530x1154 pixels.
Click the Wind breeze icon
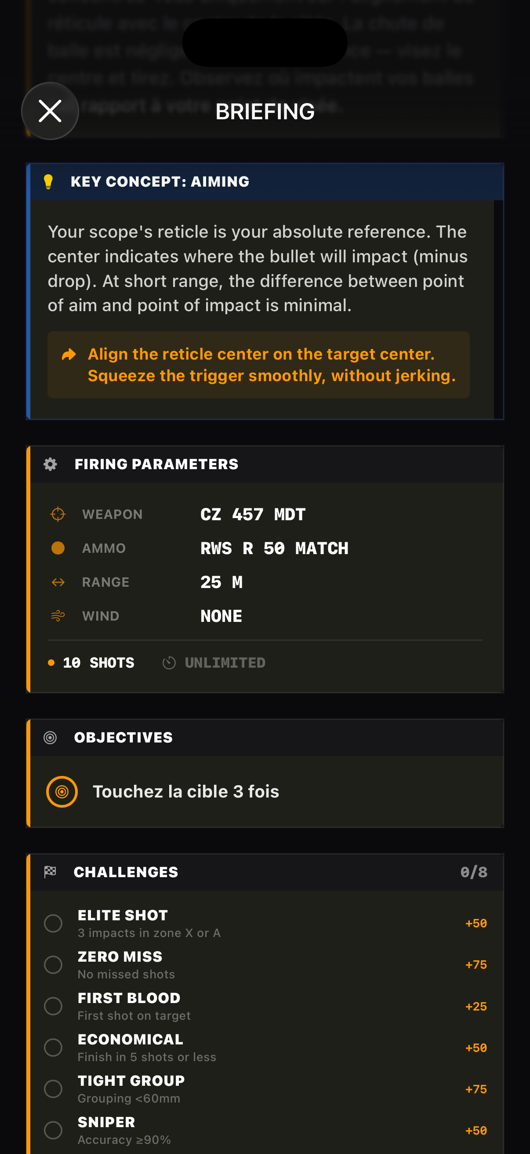pyautogui.click(x=58, y=616)
